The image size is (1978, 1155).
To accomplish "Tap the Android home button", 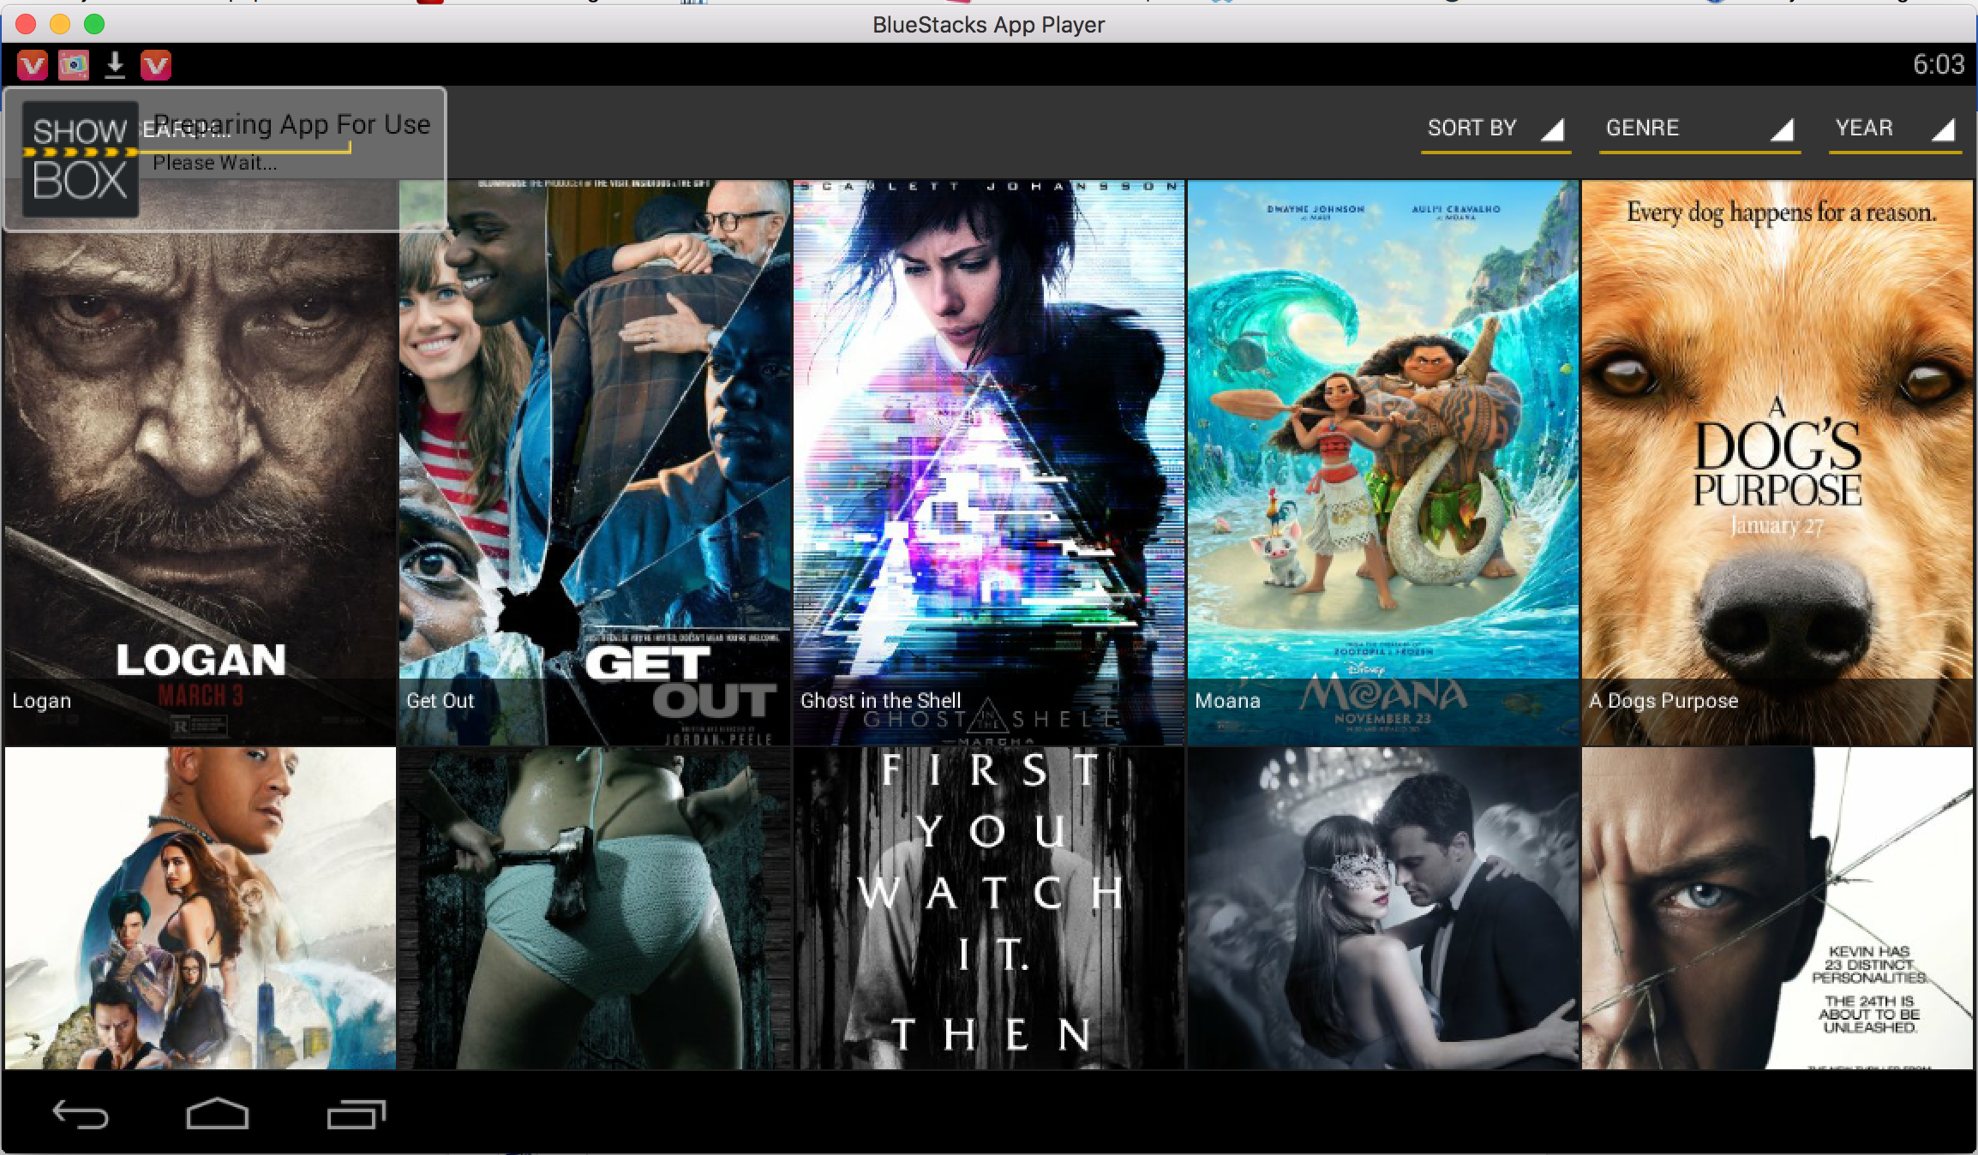I will pos(217,1114).
